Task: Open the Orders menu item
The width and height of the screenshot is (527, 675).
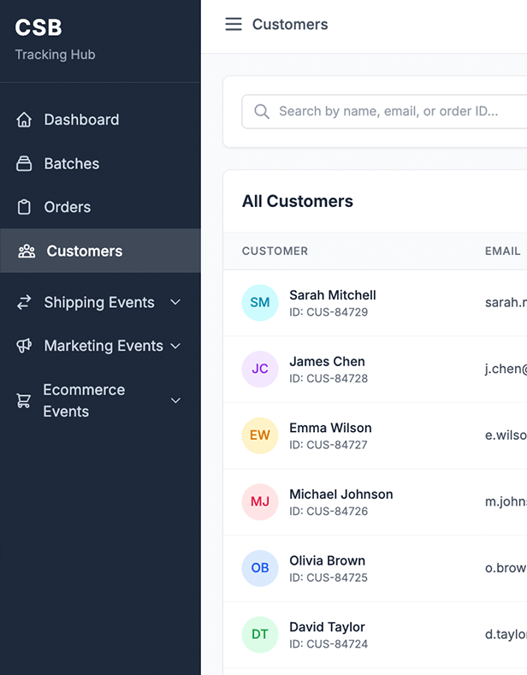Action: 67,207
